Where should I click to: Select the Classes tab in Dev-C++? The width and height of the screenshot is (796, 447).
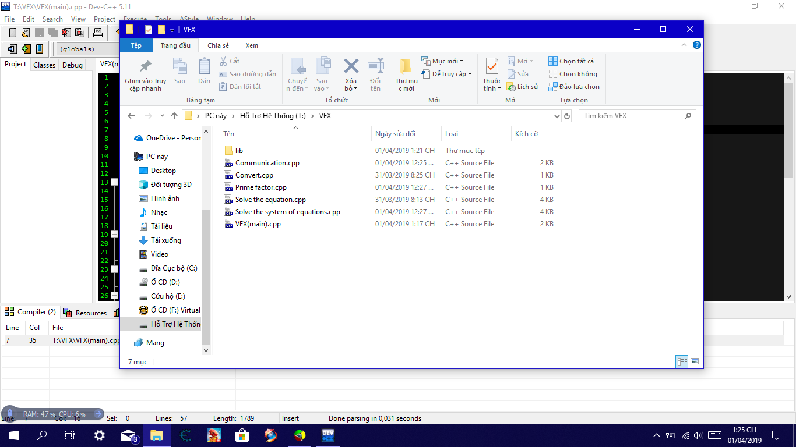tap(44, 65)
